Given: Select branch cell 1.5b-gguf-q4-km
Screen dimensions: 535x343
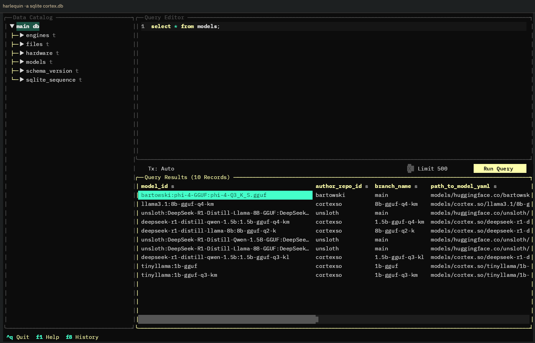Looking at the screenshot, I should point(399,222).
